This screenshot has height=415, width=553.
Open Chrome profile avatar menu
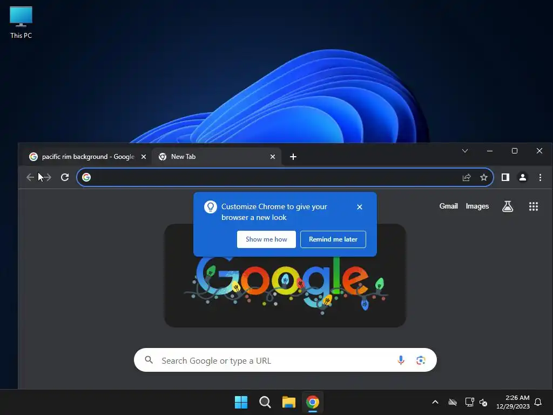pos(523,177)
